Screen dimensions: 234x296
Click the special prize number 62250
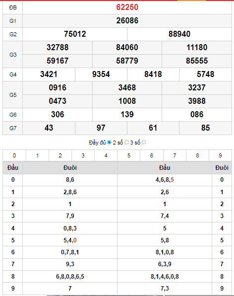click(x=127, y=7)
